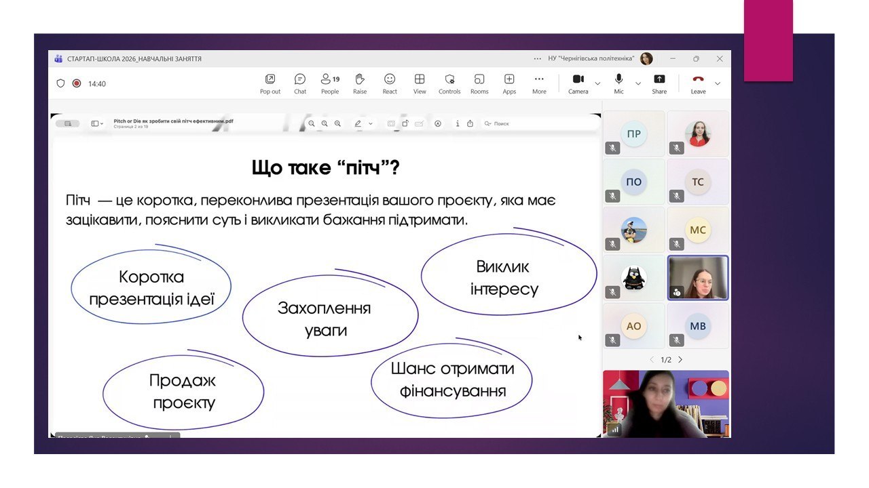Open the Rooms breakout panel
This screenshot has height=488, width=869.
point(479,83)
